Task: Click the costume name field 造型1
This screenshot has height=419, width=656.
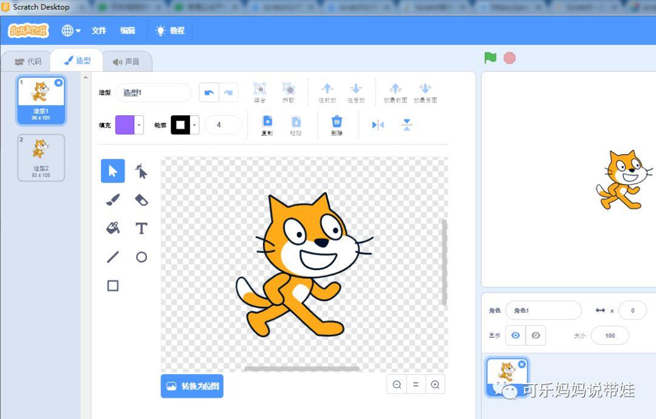Action: pos(153,92)
